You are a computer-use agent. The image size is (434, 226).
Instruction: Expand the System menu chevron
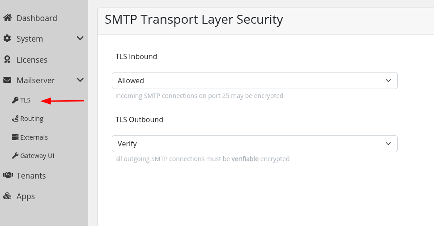tap(80, 38)
